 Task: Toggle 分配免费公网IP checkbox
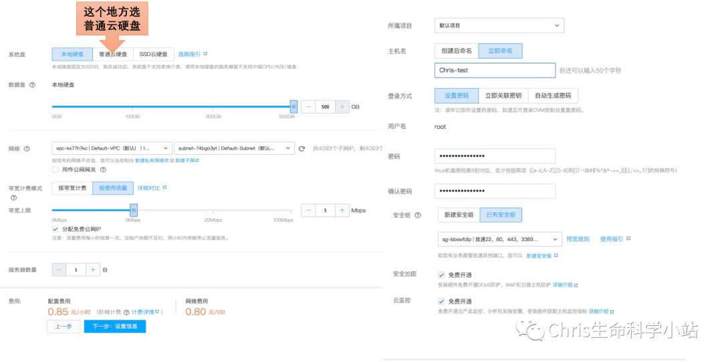(x=55, y=229)
